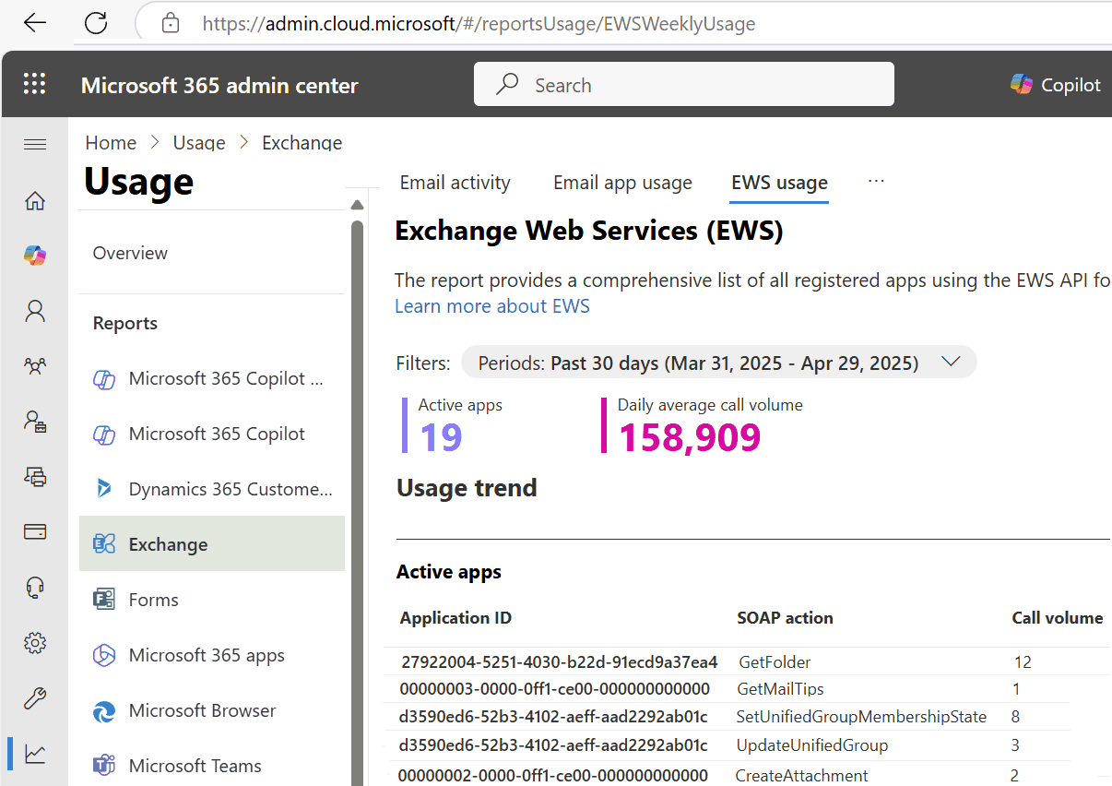This screenshot has width=1112, height=786.
Task: Click application ID 00000002-0000-0ff1-ce00-000000000000
Action: [553, 775]
